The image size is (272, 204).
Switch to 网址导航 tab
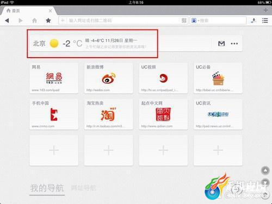coord(83,188)
